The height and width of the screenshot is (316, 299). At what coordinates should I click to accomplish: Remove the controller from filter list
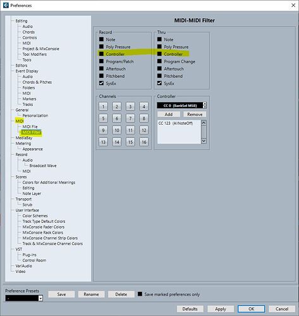coord(195,114)
